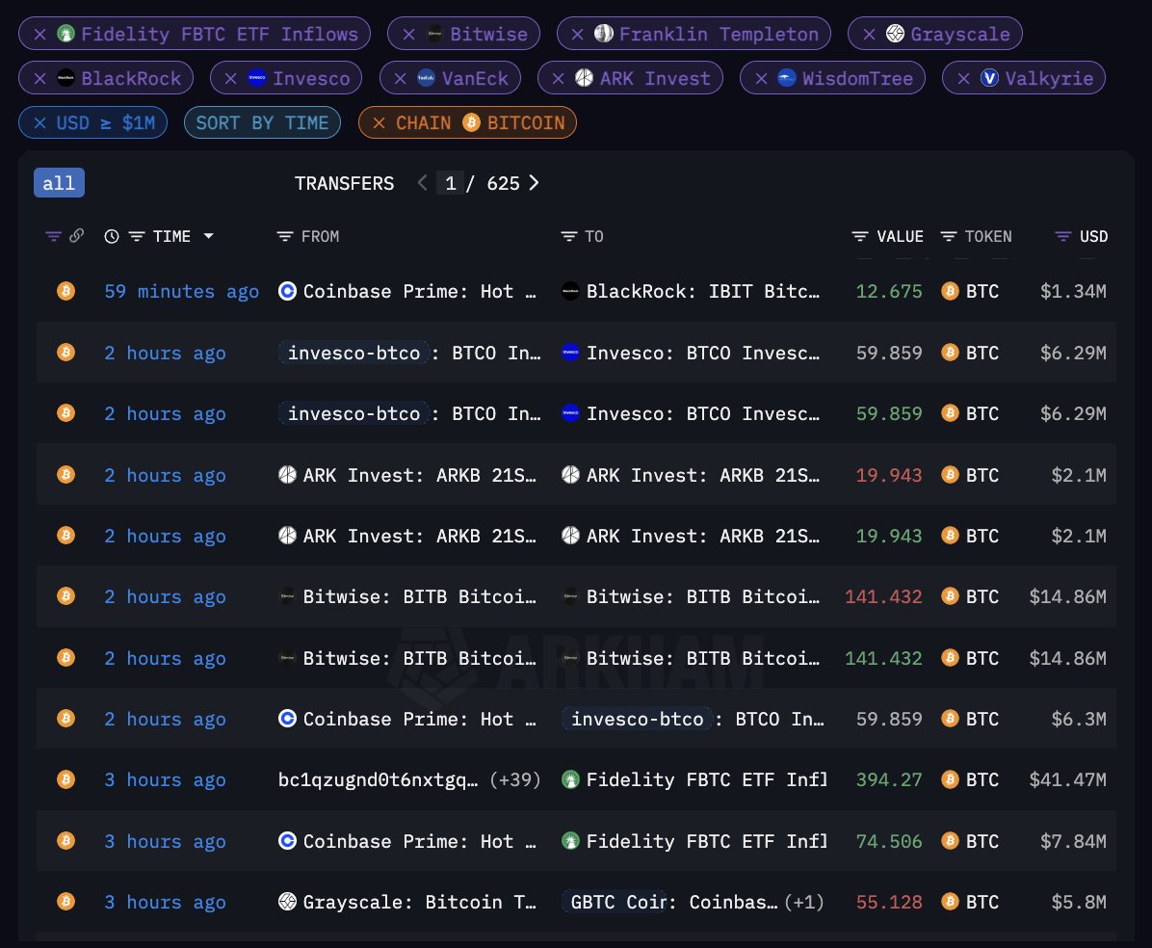This screenshot has height=948, width=1152.
Task: Click the total pages number 625
Action: [x=503, y=183]
